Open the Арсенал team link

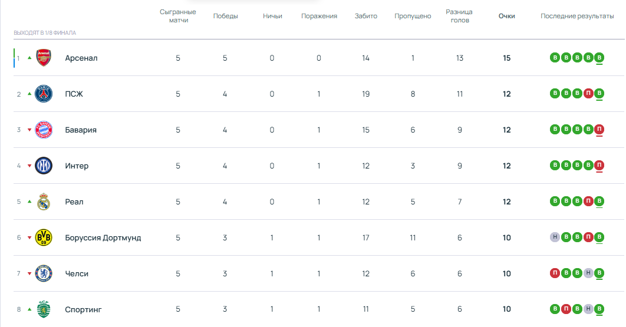81,58
